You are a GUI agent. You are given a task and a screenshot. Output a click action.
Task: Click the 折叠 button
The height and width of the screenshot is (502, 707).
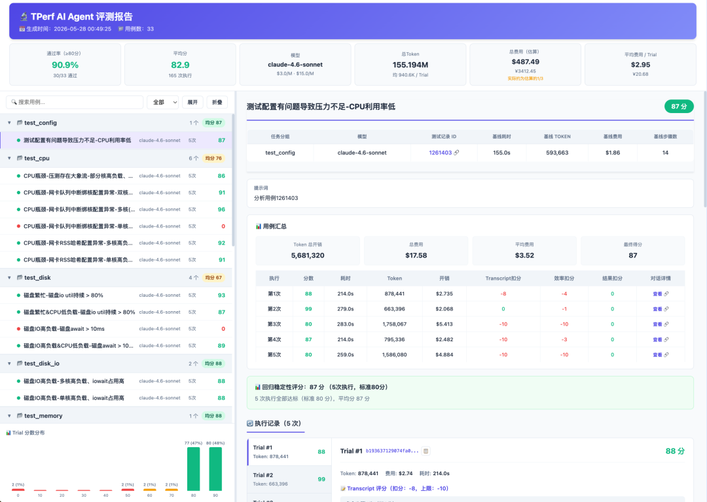pos(217,102)
